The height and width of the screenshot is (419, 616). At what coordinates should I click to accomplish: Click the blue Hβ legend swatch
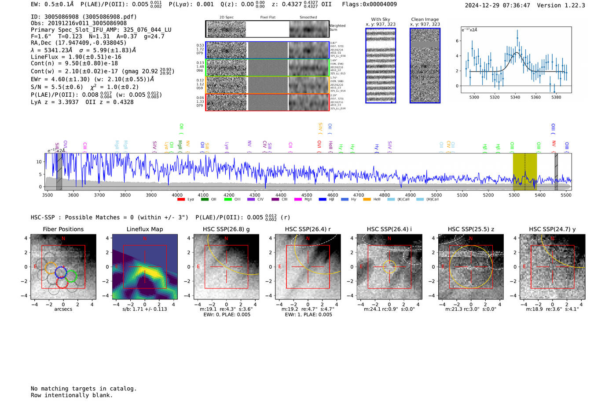pyautogui.click(x=323, y=200)
